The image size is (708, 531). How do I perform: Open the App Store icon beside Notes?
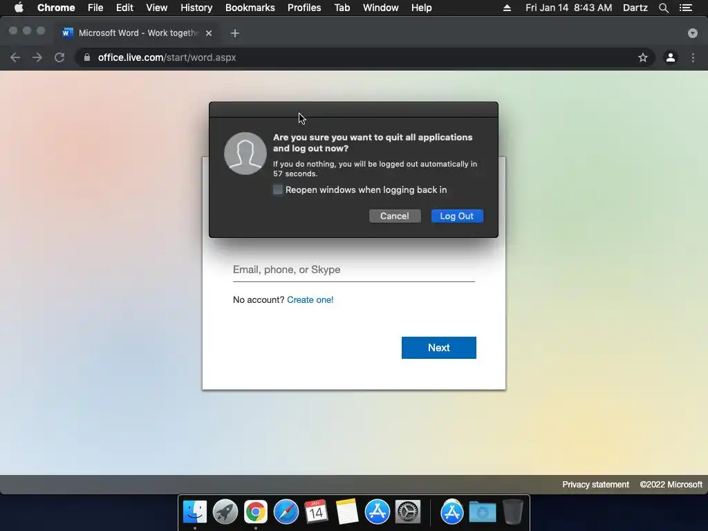pos(377,512)
